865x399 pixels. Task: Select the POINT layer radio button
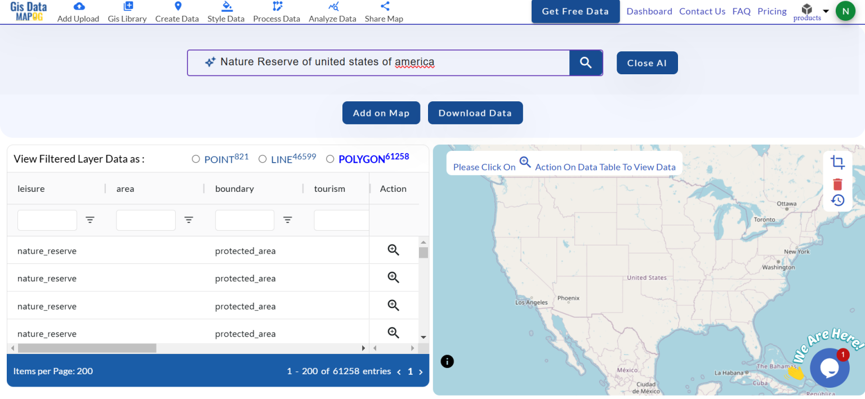point(196,159)
